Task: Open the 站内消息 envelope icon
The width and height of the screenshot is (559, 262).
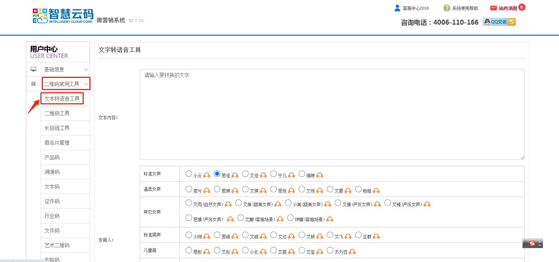Action: [x=494, y=8]
